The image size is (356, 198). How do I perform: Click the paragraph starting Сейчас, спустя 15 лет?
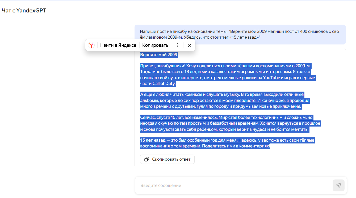click(230, 123)
